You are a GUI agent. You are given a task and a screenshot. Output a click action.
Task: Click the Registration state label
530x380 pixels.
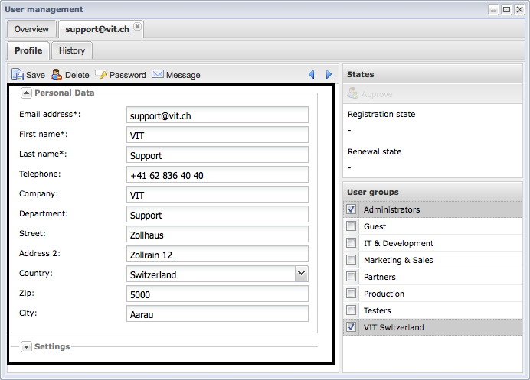coord(381,115)
